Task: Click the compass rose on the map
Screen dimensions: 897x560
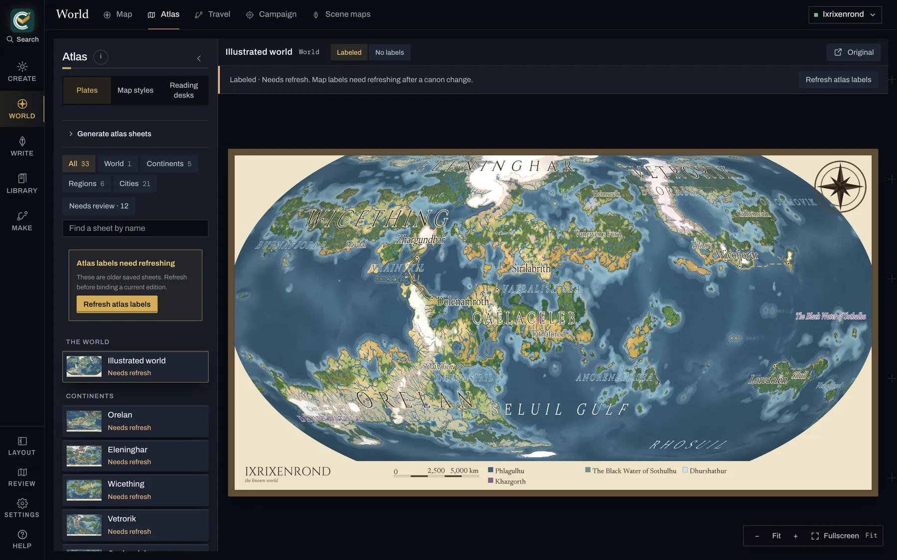Action: [840, 187]
